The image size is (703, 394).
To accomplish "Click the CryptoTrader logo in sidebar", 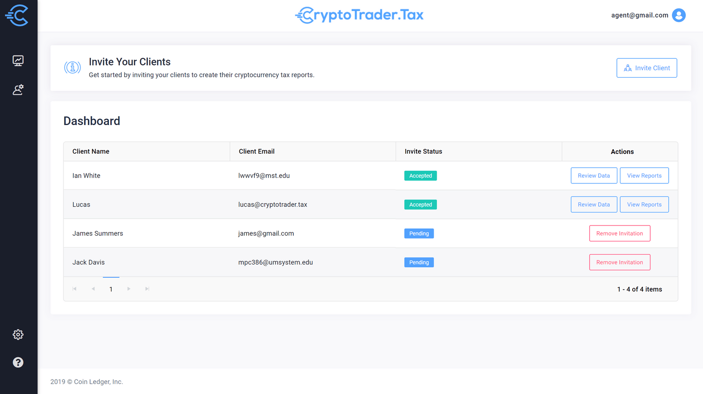I will point(17,15).
